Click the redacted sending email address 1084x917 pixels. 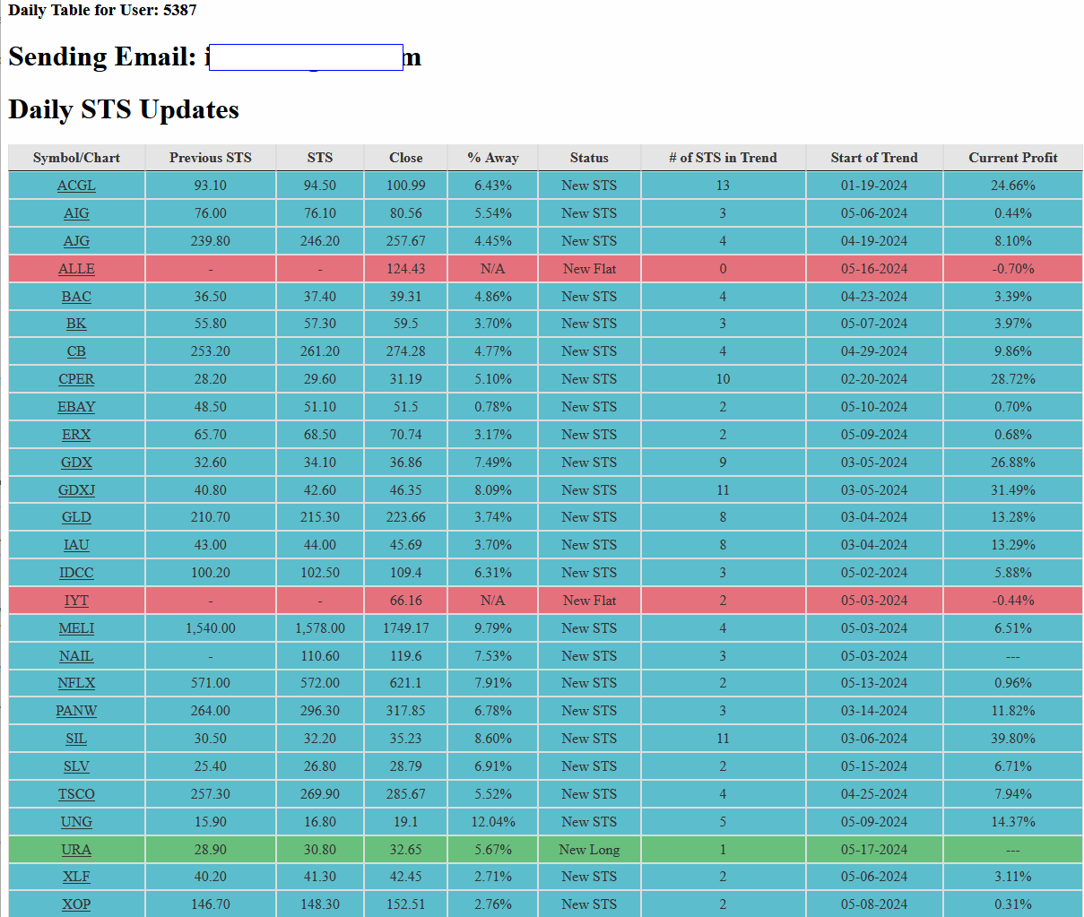point(305,57)
